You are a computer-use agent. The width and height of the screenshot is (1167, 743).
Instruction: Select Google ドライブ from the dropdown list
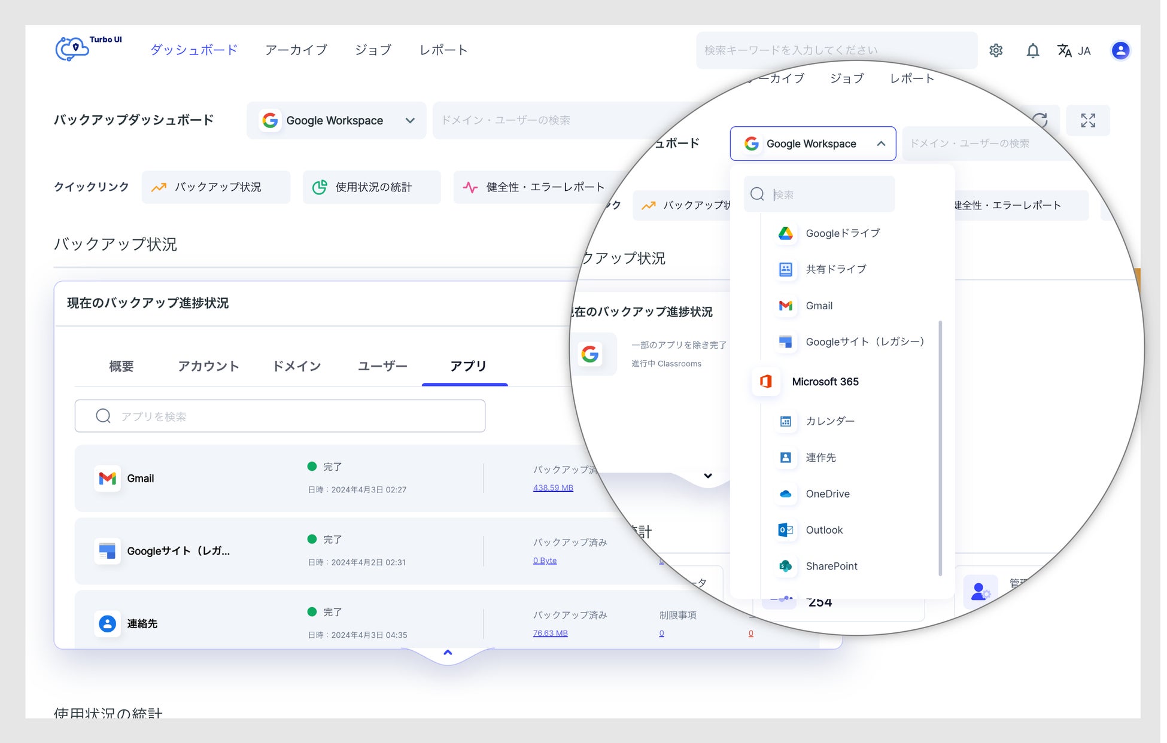click(x=842, y=233)
